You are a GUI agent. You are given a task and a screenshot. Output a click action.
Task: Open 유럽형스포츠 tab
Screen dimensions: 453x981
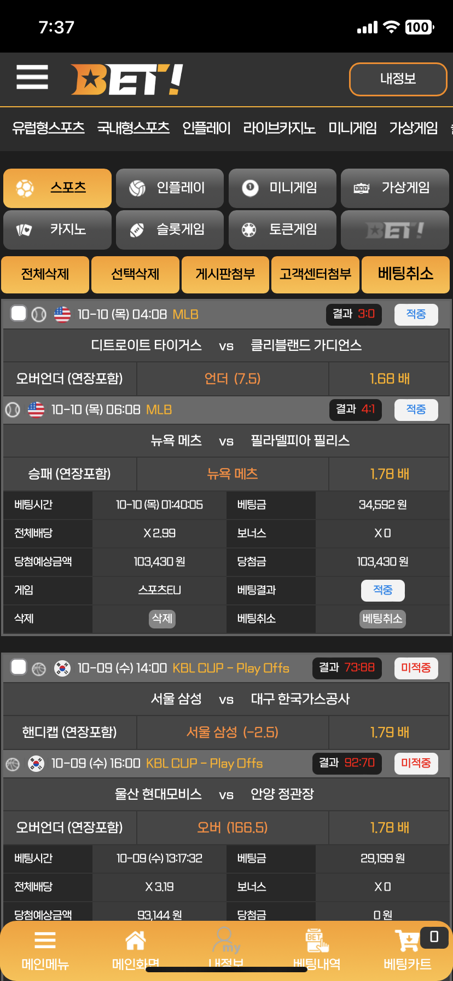point(48,128)
